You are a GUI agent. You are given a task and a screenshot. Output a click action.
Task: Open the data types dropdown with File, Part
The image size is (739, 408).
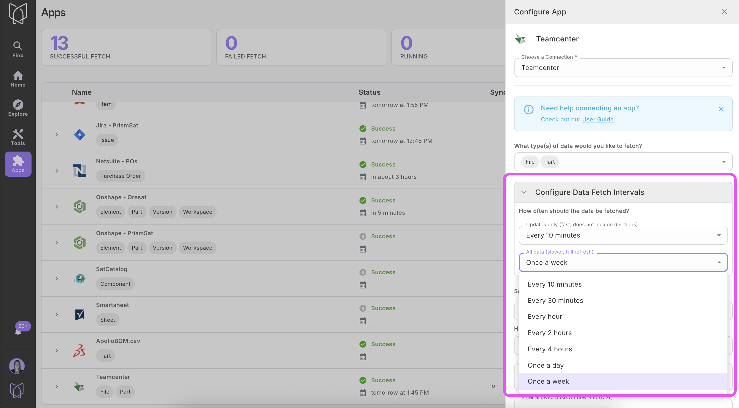click(623, 162)
